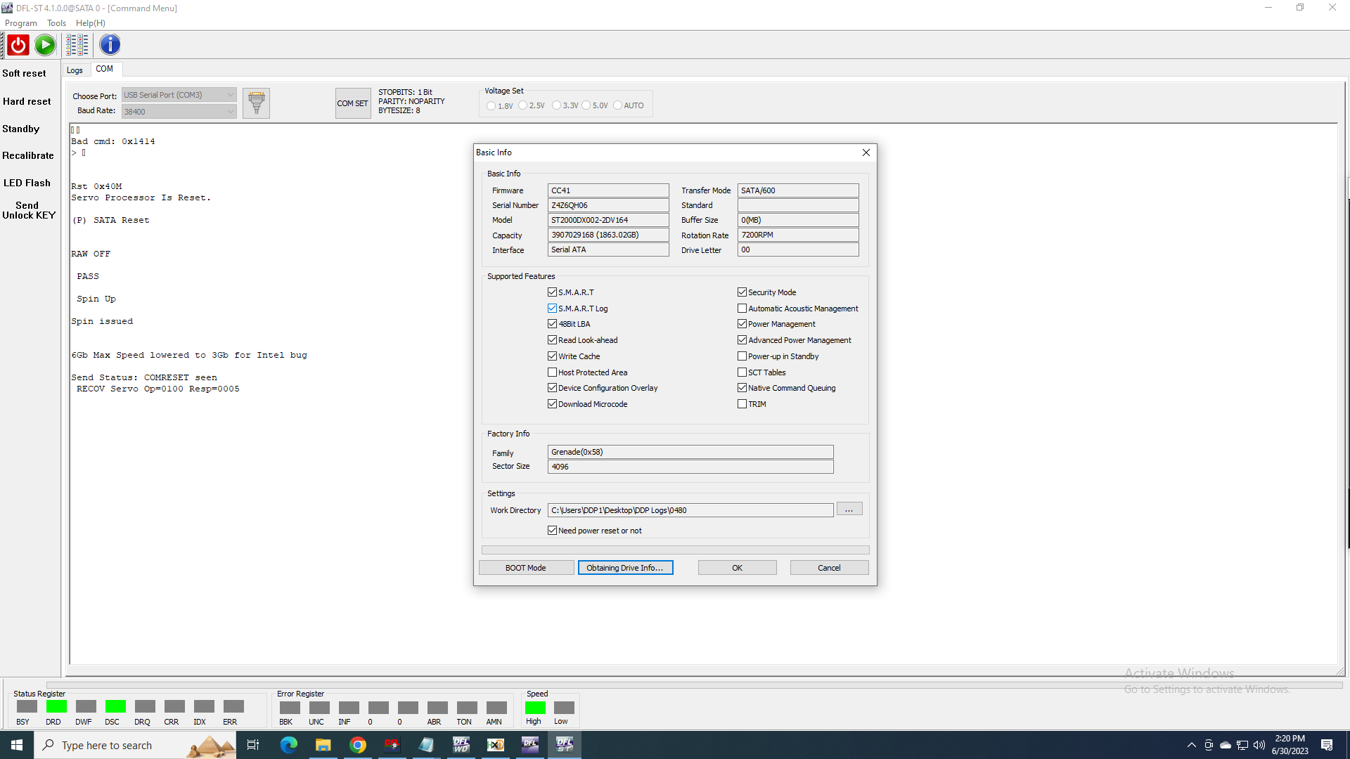Screen dimensions: 1350x759
Task: Click the DRD status register indicator
Action: point(56,707)
